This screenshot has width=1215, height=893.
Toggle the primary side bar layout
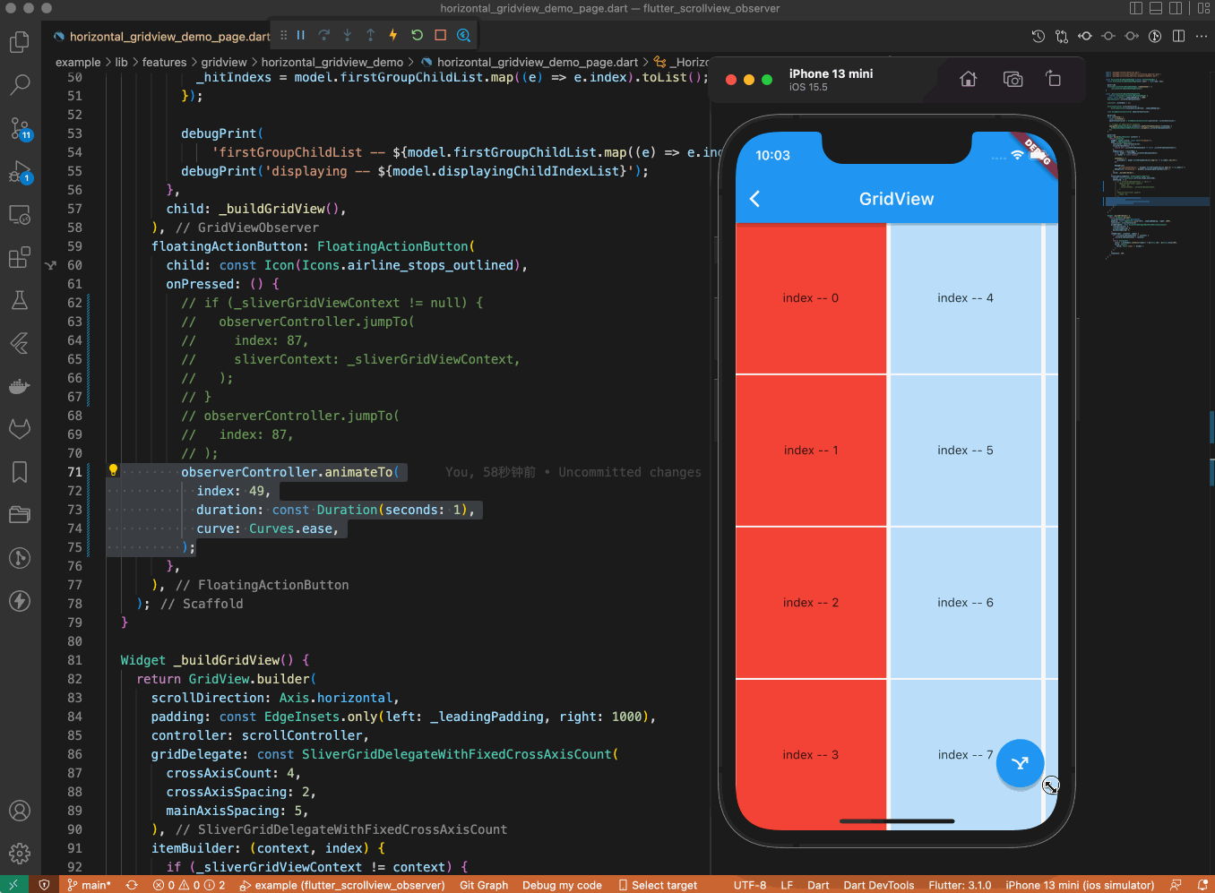pos(1136,8)
